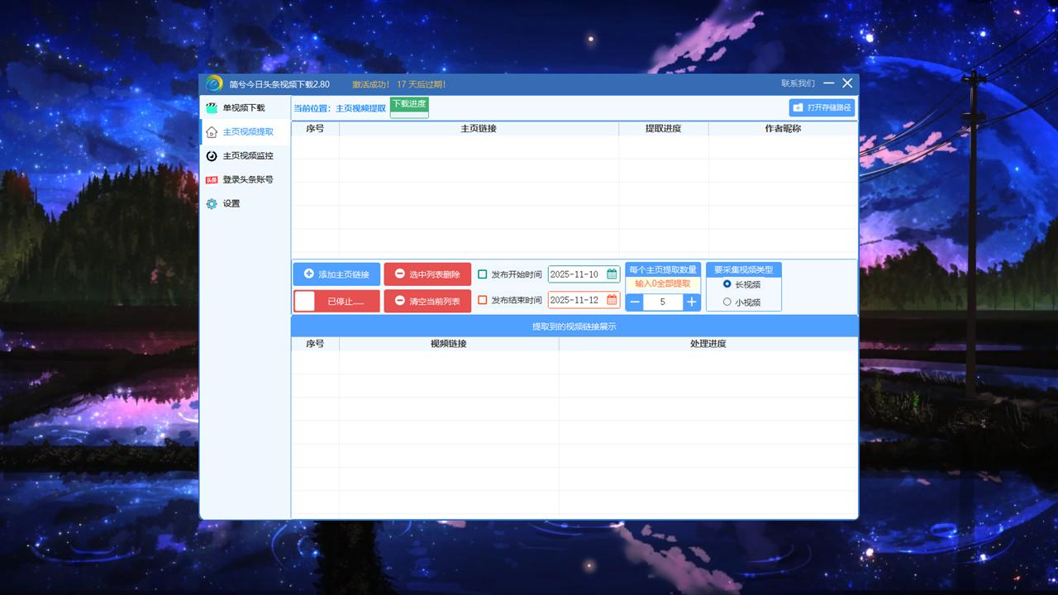Click 添加主页链接 button
Viewport: 1058px width, 595px height.
coord(336,274)
